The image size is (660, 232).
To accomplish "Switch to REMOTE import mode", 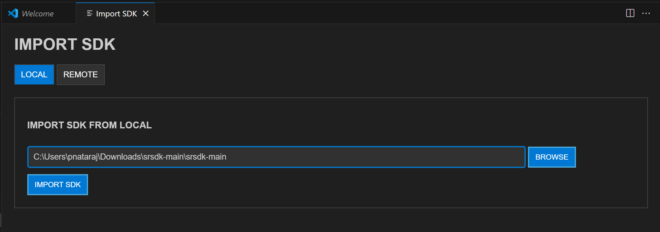I will click(81, 75).
